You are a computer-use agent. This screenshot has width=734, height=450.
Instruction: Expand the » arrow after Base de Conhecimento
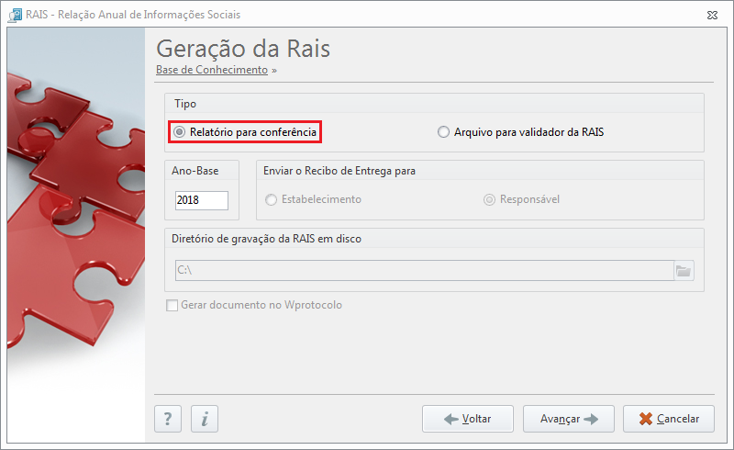274,71
